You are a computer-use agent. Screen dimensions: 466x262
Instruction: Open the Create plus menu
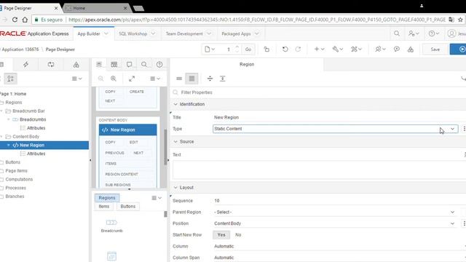(319, 49)
